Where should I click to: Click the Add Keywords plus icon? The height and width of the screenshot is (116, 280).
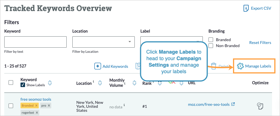pos(98,66)
